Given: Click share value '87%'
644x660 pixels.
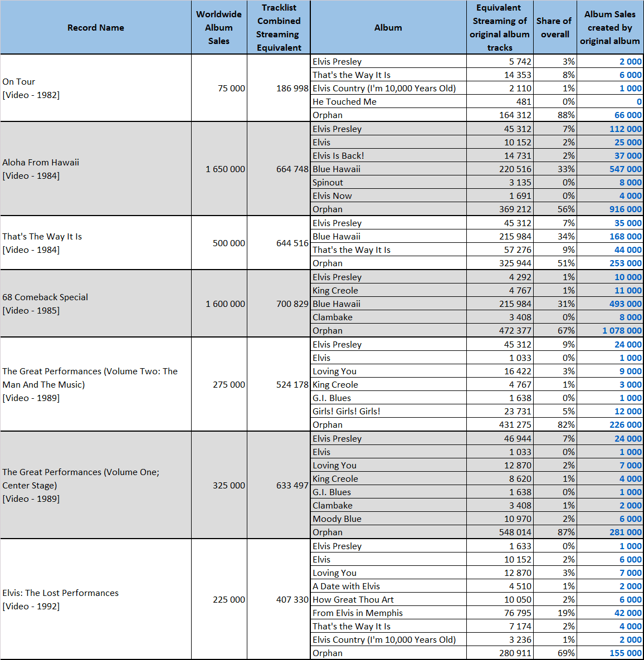Looking at the screenshot, I should [x=567, y=532].
